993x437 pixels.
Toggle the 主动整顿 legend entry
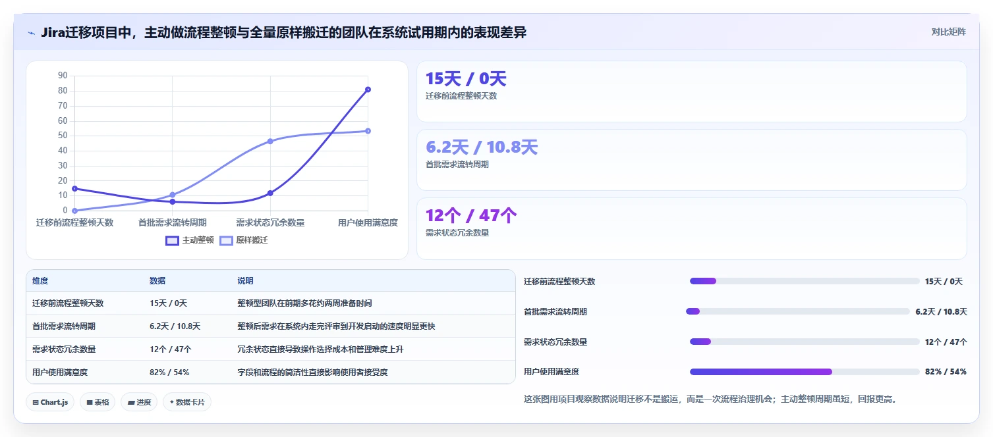(x=190, y=240)
